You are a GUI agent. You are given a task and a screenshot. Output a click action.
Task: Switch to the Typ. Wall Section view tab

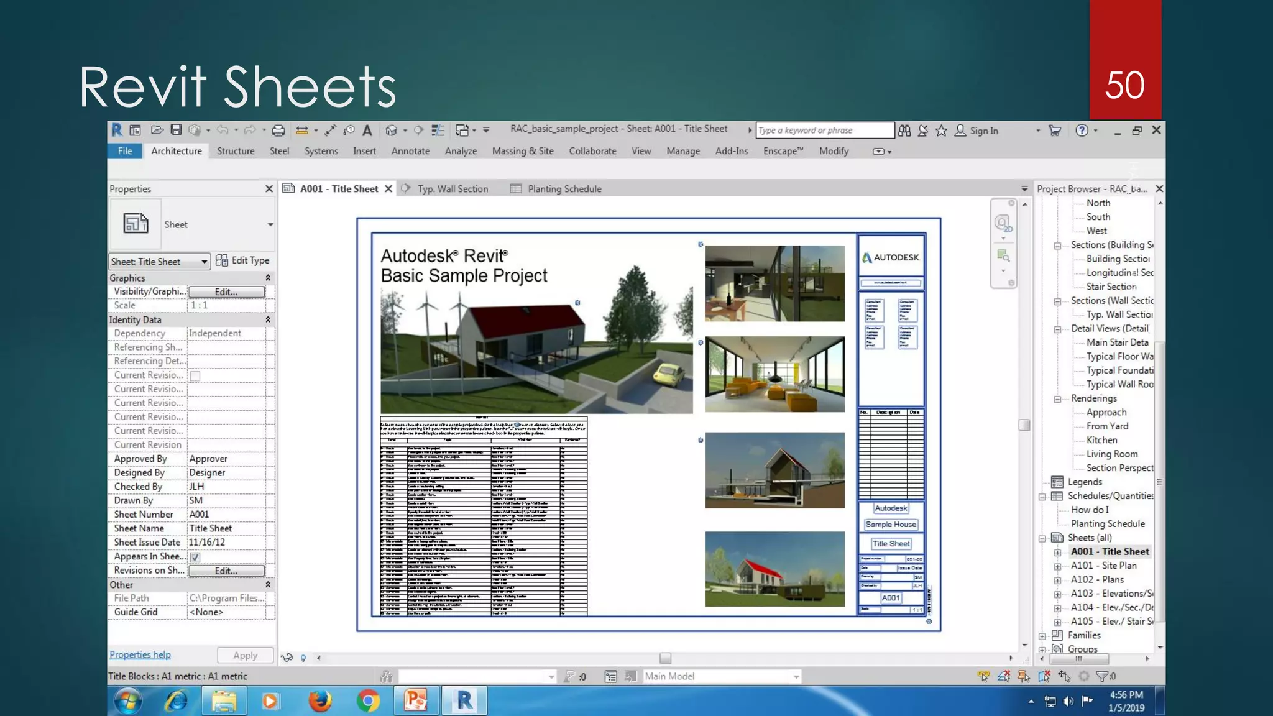pyautogui.click(x=453, y=189)
